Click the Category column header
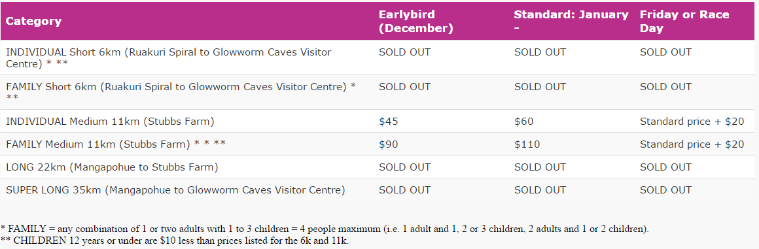The image size is (759, 249). pos(34,22)
